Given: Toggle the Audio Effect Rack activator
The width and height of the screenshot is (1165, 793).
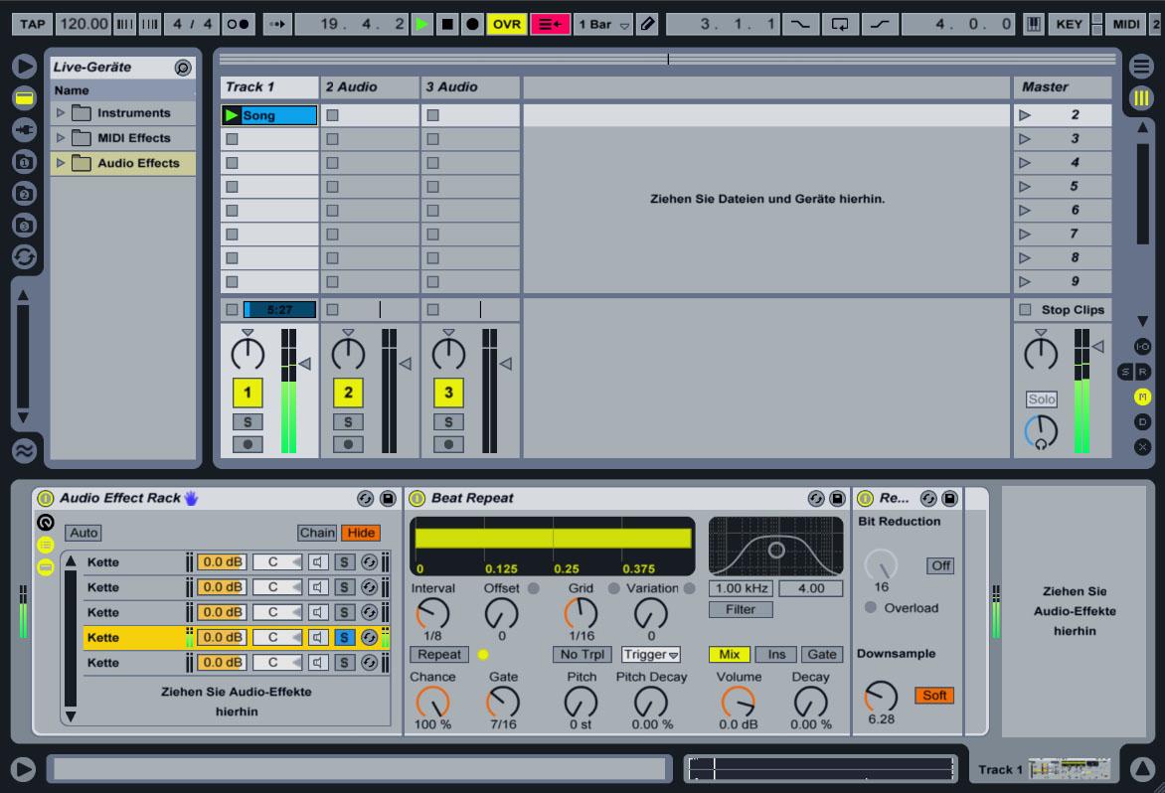Looking at the screenshot, I should point(46,498).
